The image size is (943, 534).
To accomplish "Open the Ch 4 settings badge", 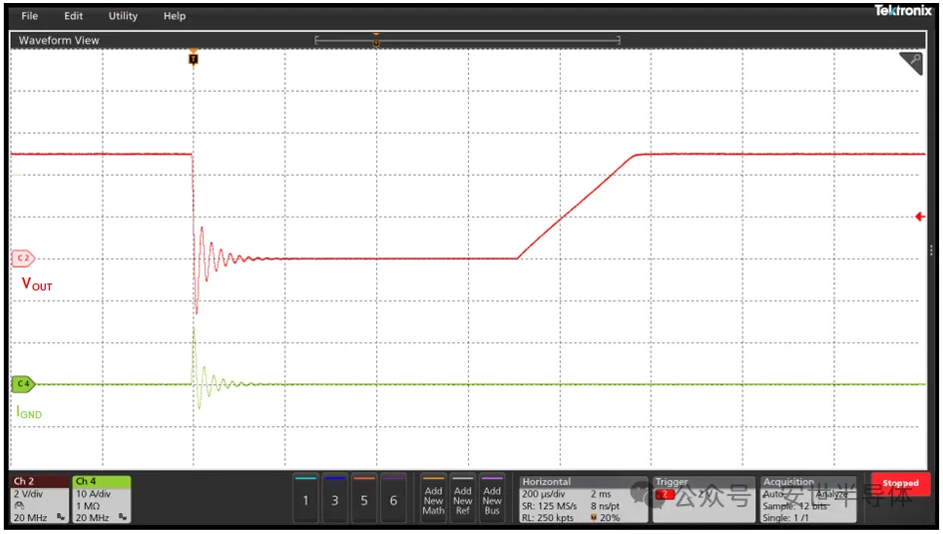I will pyautogui.click(x=102, y=499).
